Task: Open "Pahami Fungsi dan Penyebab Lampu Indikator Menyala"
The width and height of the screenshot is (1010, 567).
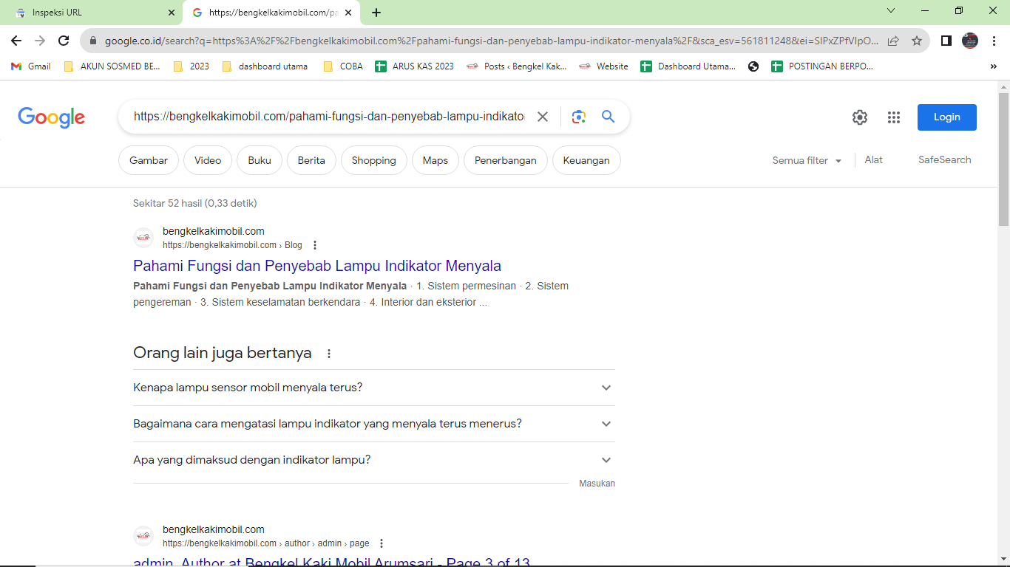Action: pyautogui.click(x=317, y=266)
